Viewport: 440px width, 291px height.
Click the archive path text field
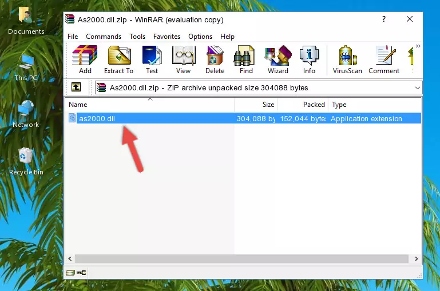pos(258,87)
